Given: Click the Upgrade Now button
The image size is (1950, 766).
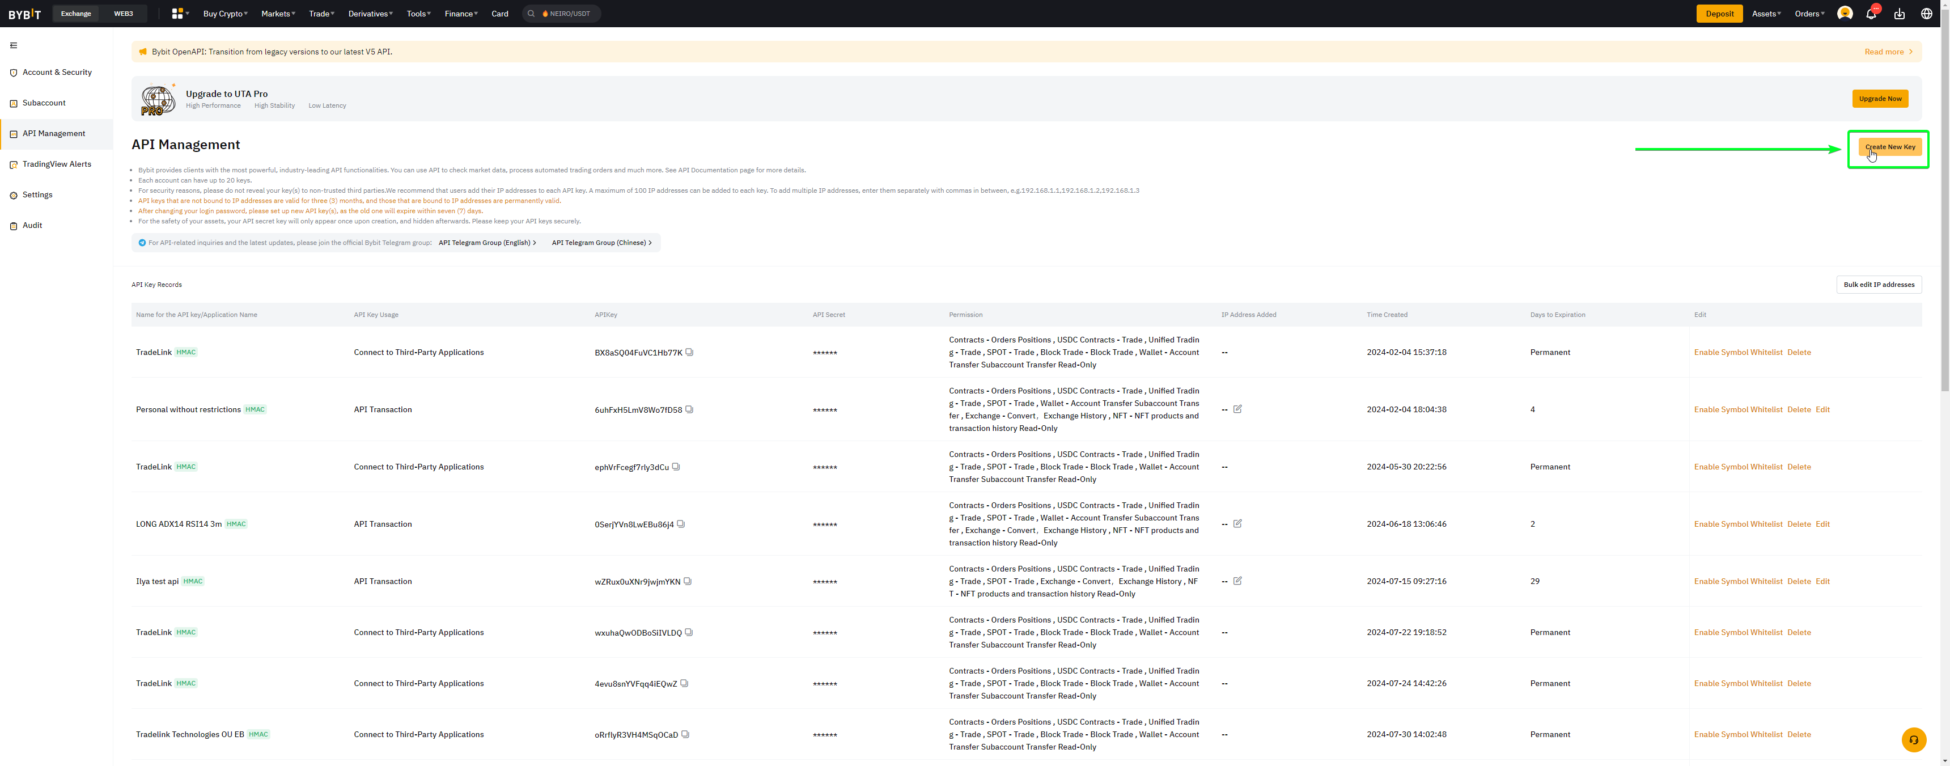Looking at the screenshot, I should (1880, 99).
